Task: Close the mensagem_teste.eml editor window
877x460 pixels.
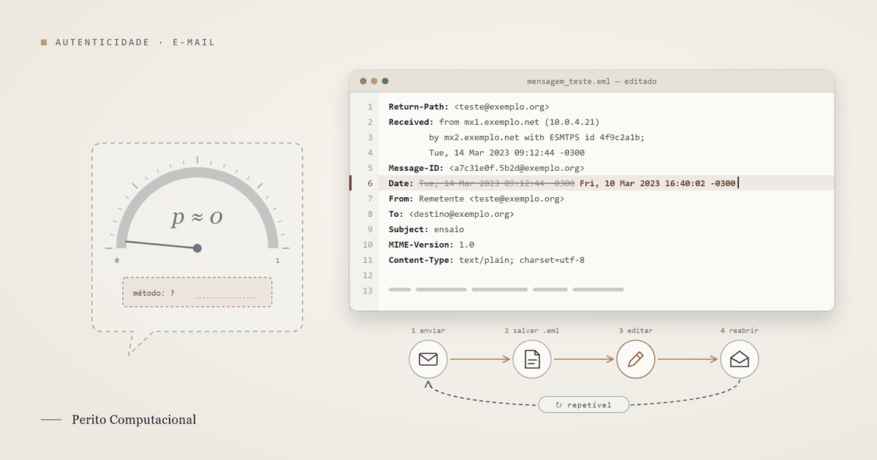Action: click(x=363, y=81)
